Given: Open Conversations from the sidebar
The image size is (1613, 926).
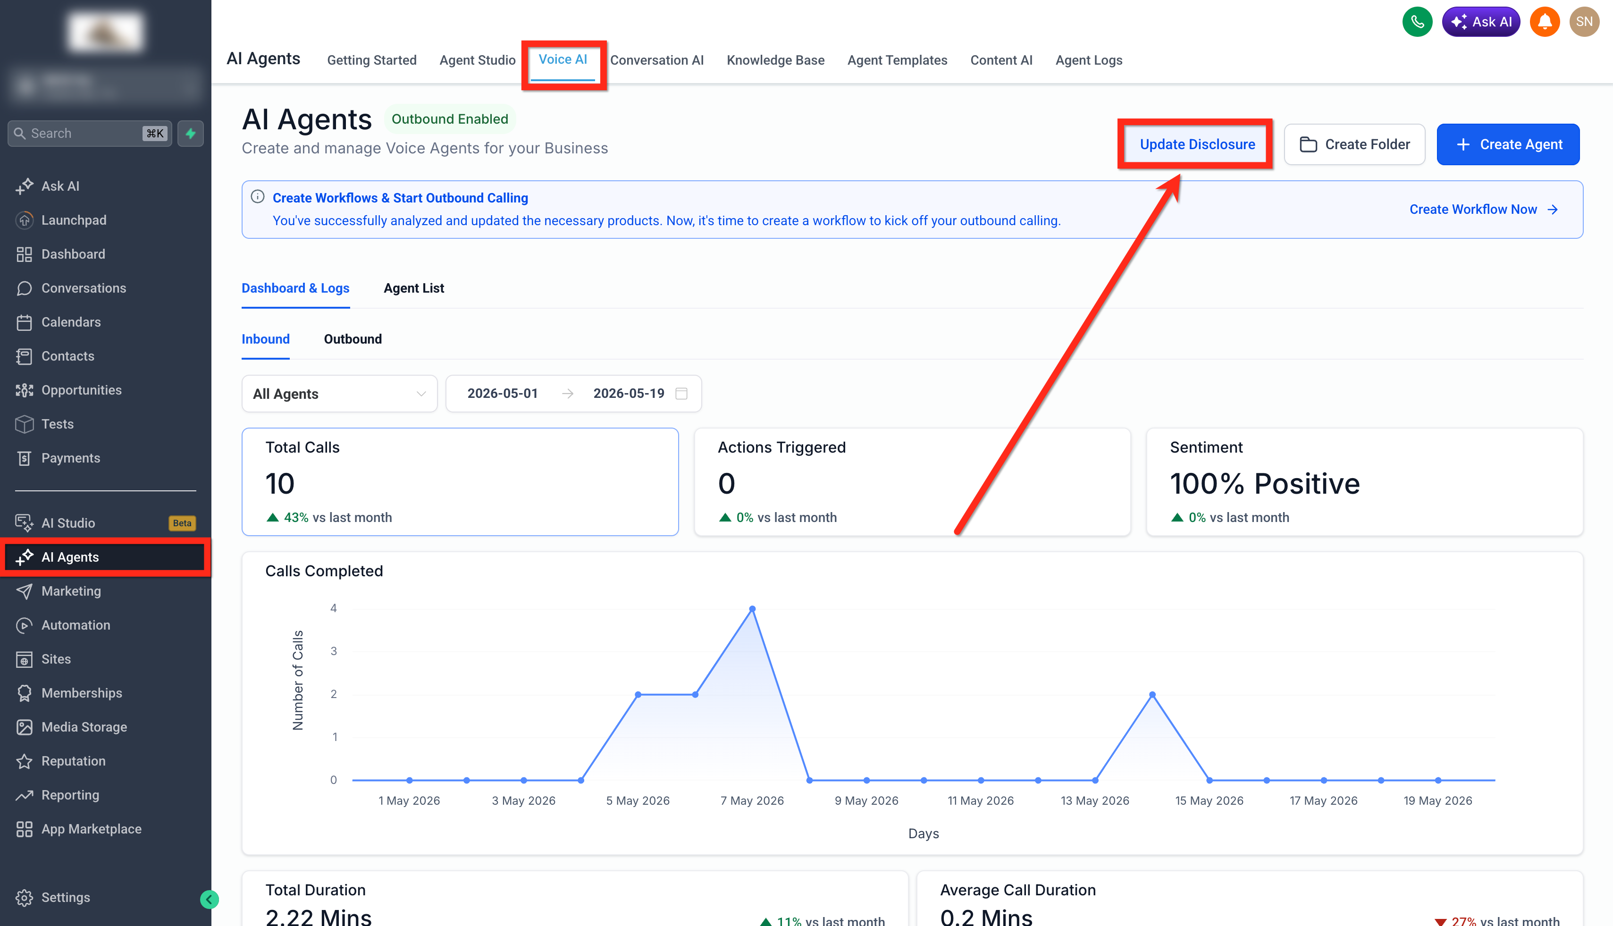Looking at the screenshot, I should pos(83,288).
